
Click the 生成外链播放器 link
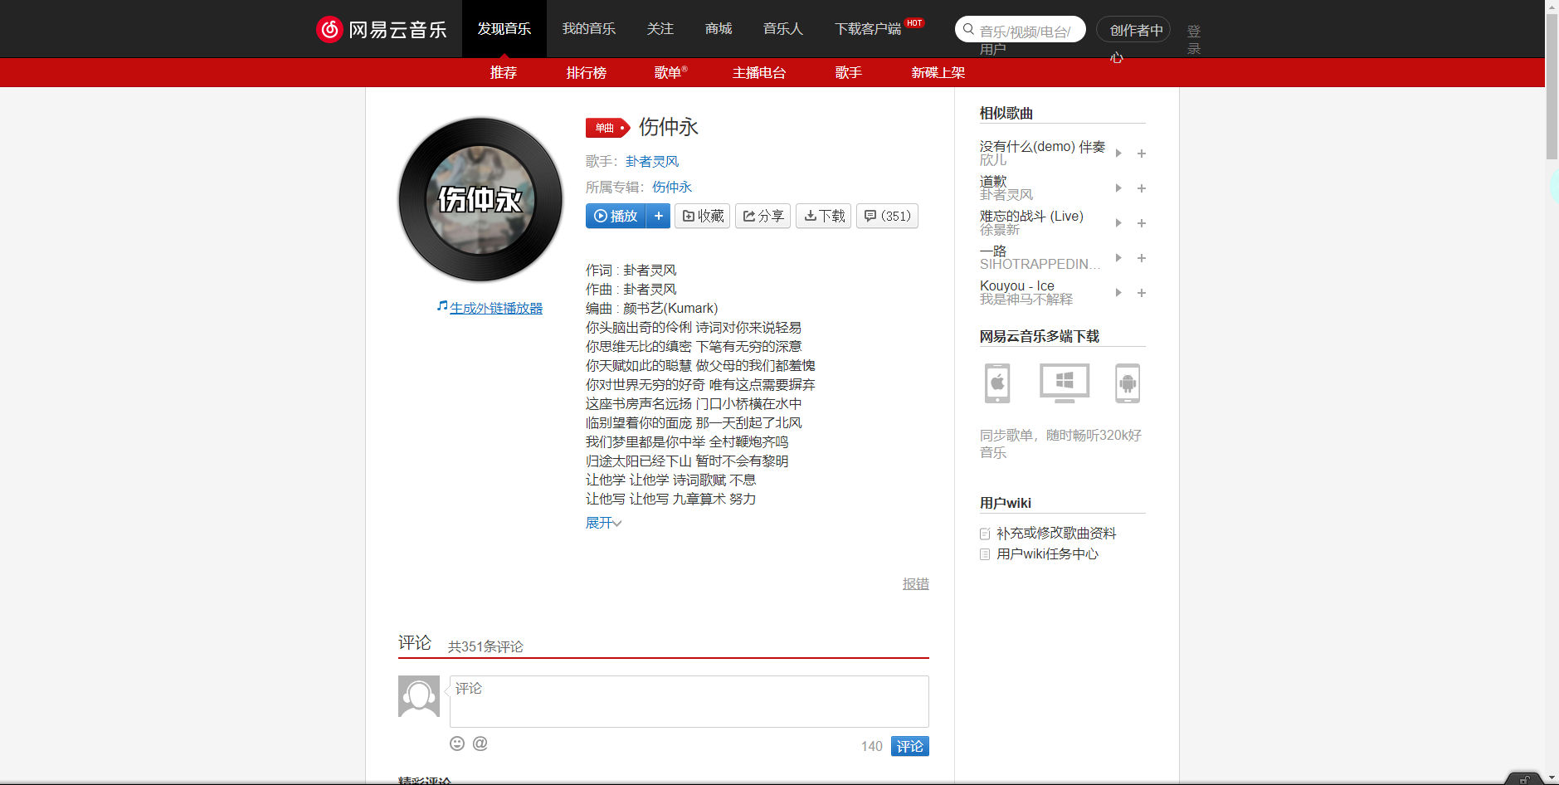[495, 307]
